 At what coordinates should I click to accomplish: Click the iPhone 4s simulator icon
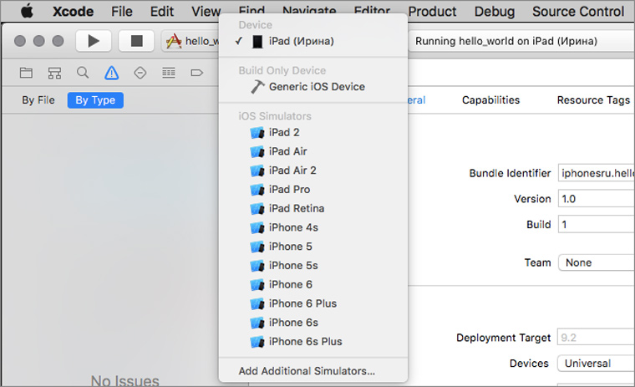[257, 227]
